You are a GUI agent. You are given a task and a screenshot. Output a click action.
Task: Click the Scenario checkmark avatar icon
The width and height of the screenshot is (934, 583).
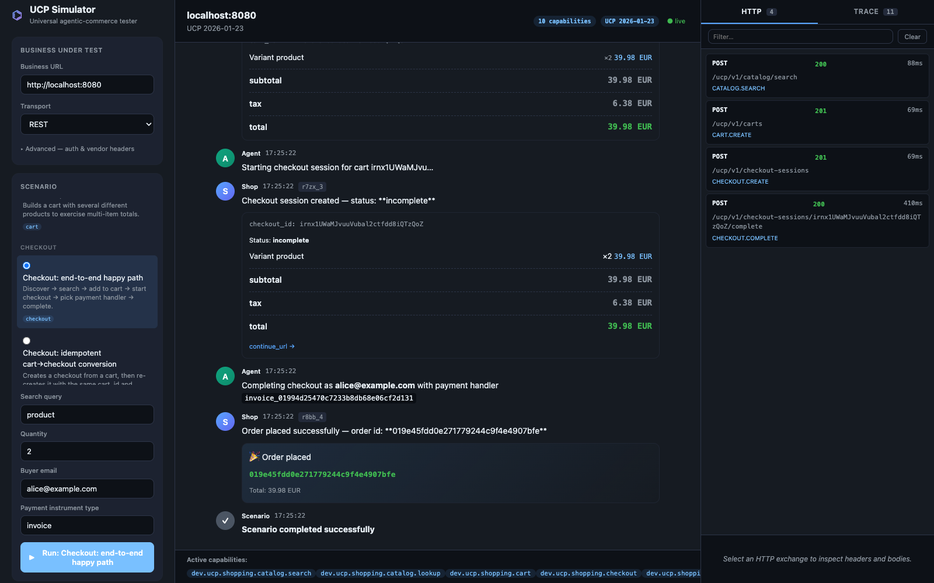click(225, 521)
